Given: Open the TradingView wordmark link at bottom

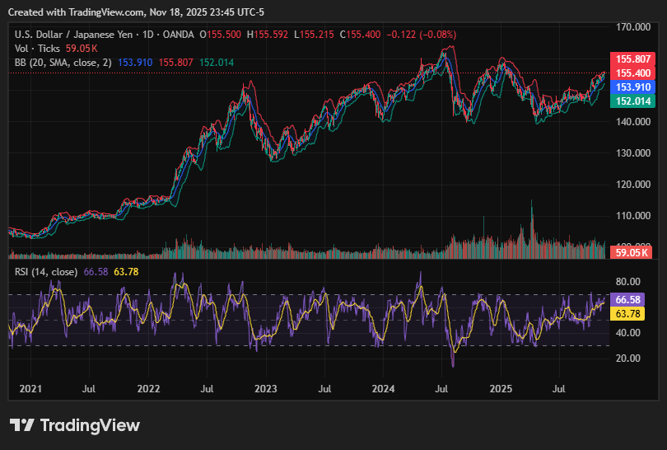Looking at the screenshot, I should 90,425.
